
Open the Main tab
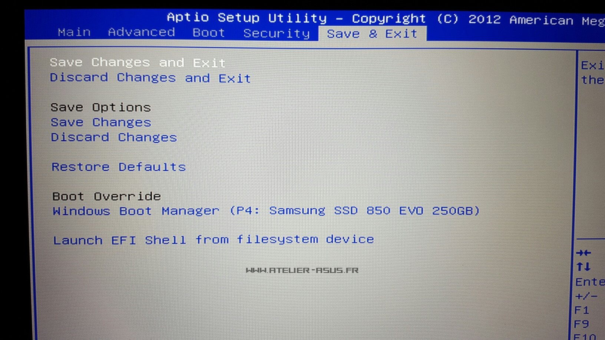[x=74, y=32]
